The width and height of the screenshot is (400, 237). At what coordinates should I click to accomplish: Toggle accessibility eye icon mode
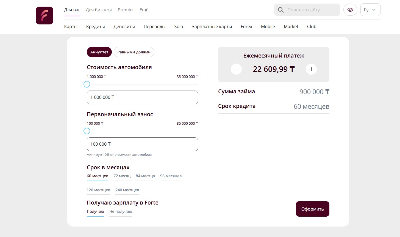click(350, 10)
